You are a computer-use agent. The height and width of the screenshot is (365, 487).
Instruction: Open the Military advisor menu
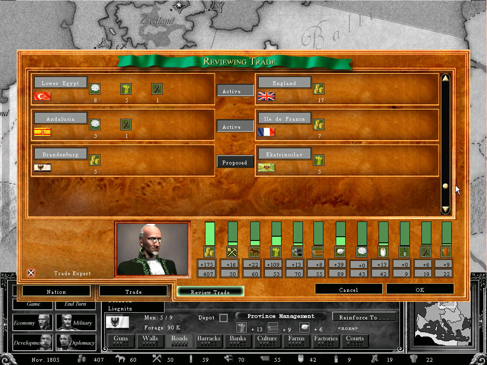[76, 323]
